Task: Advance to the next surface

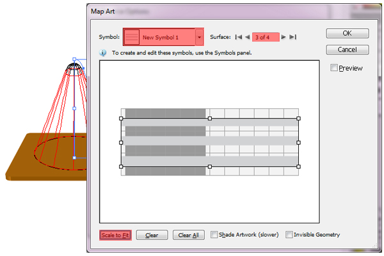Action: [284, 37]
